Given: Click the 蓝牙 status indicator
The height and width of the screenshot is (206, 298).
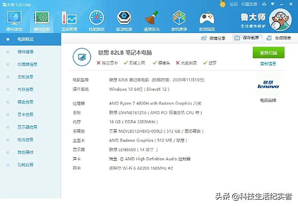Looking at the screenshot, I should tap(210, 63).
